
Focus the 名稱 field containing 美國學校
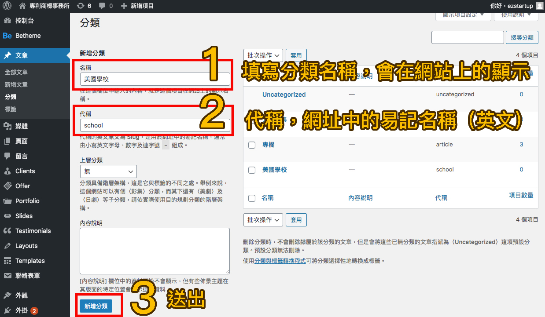[x=155, y=79]
